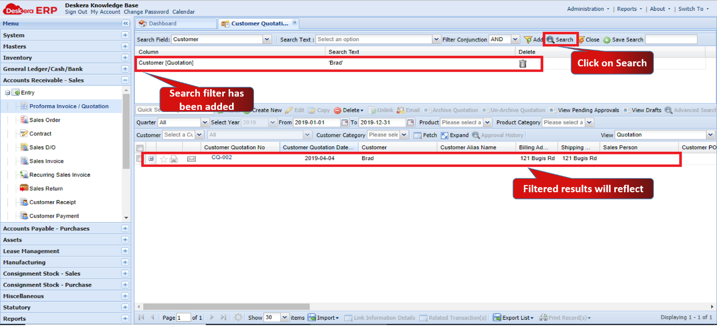Open the Quarter dropdown
Viewport: 717px width, 327px height.
205,122
